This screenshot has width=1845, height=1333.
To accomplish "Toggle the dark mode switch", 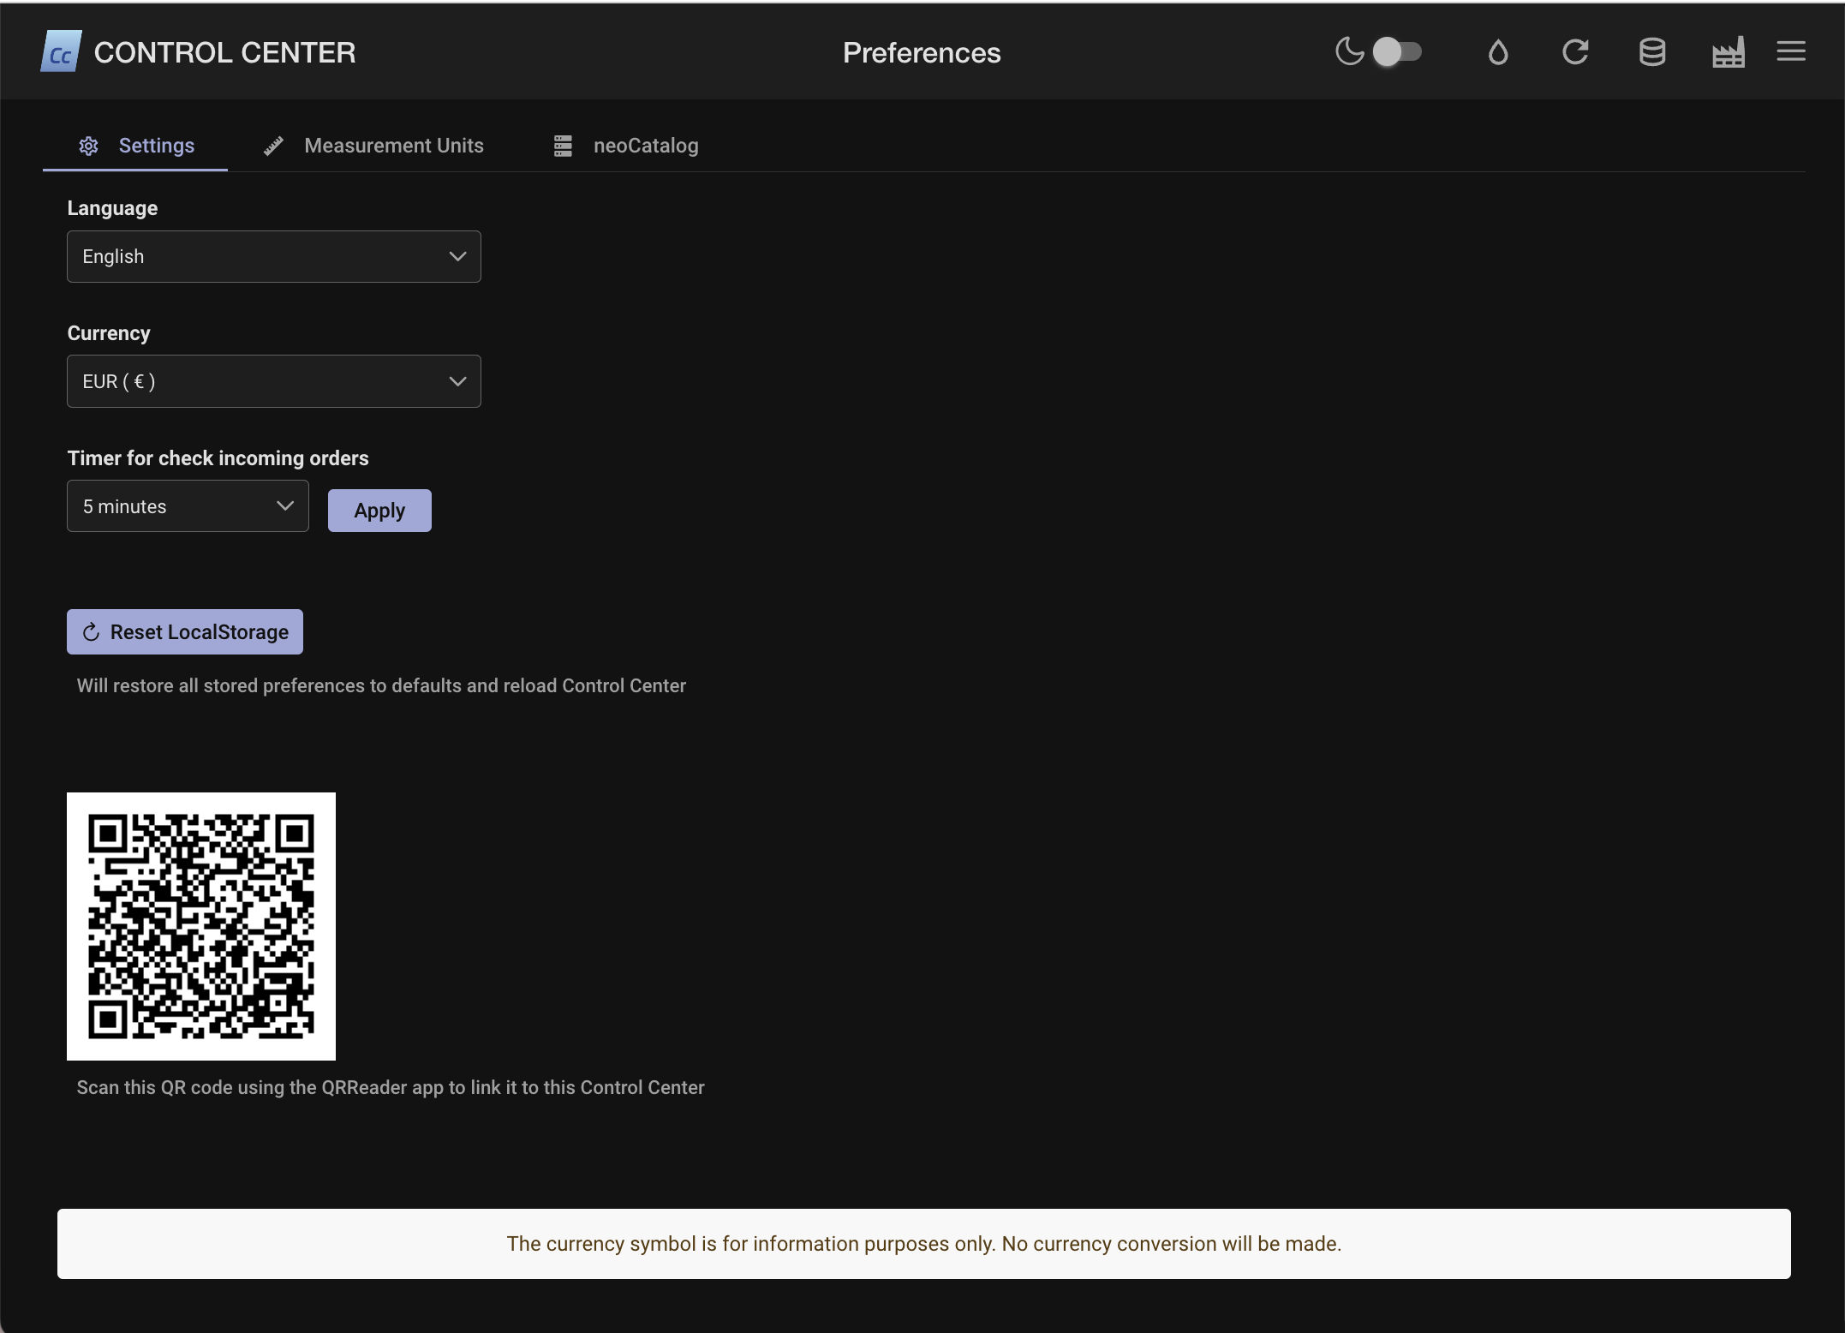I will click(x=1396, y=51).
